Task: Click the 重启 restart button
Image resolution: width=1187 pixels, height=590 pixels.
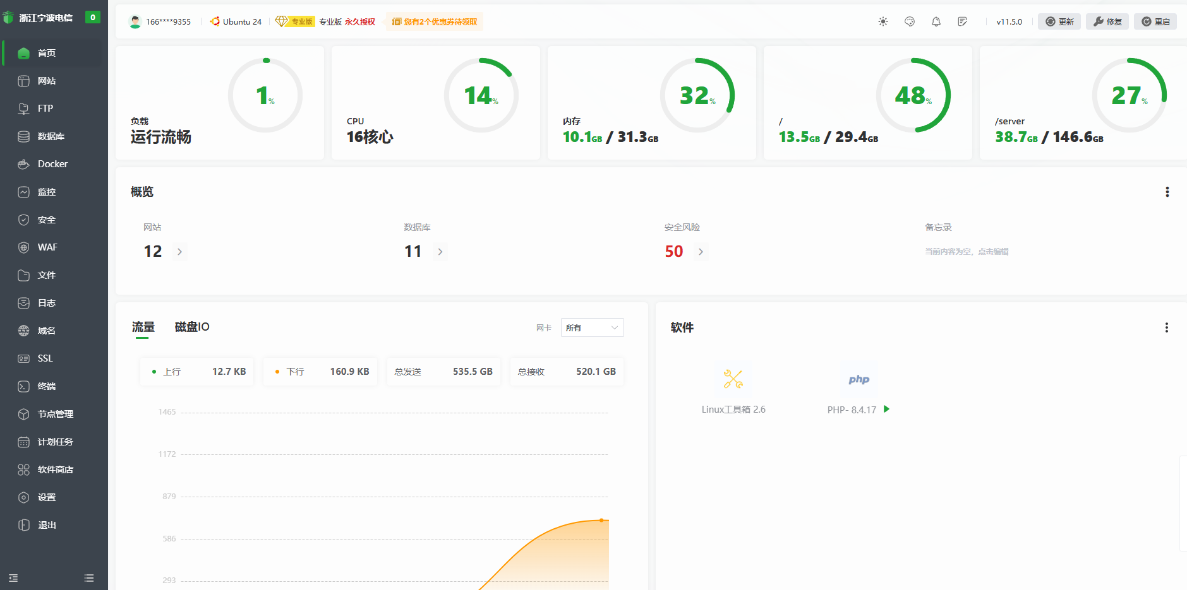Action: (x=1155, y=21)
